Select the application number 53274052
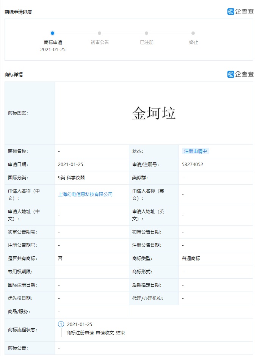This screenshot has height=356, width=257. click(x=193, y=165)
